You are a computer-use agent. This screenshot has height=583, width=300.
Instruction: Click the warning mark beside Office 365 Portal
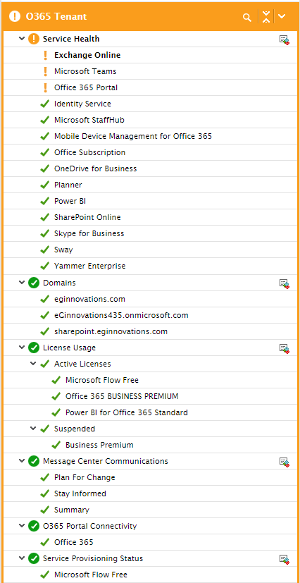pos(45,87)
